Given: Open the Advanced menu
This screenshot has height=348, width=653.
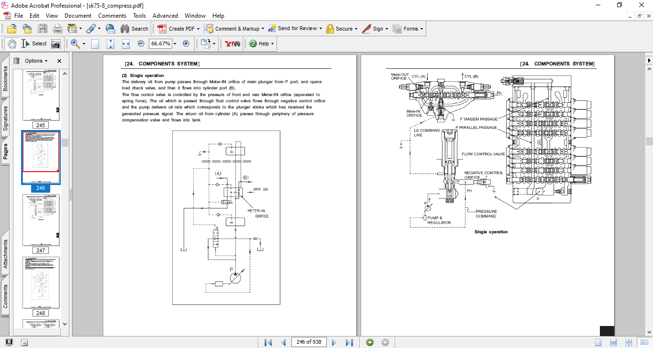Looking at the screenshot, I should click(165, 16).
